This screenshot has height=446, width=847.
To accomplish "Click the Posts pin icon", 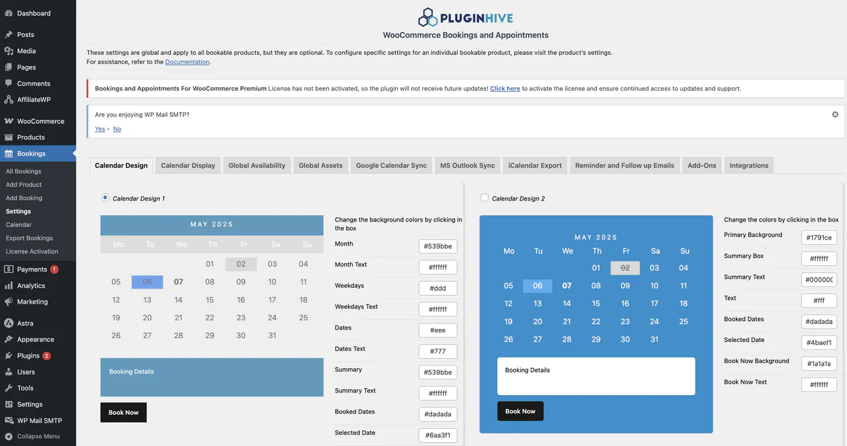I will [x=9, y=34].
